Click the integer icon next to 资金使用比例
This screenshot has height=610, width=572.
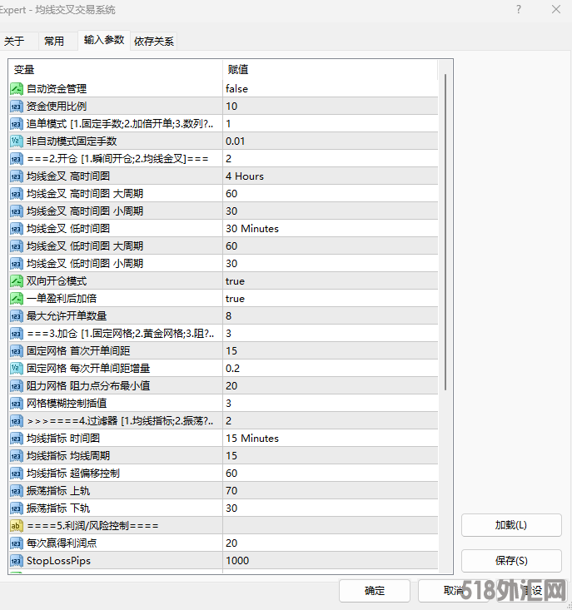click(16, 106)
